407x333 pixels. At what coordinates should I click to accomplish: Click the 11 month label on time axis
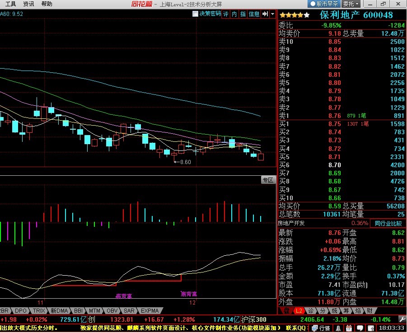click(40, 303)
